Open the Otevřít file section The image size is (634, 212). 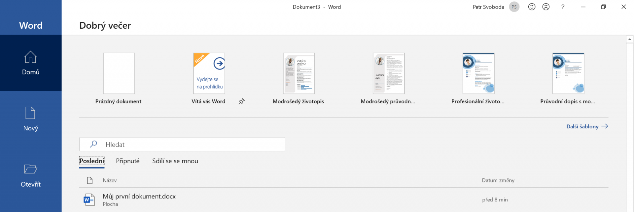(31, 175)
